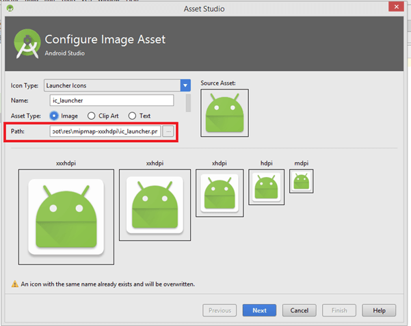
Task: Click the warning triangle icon
Action: tap(14, 284)
